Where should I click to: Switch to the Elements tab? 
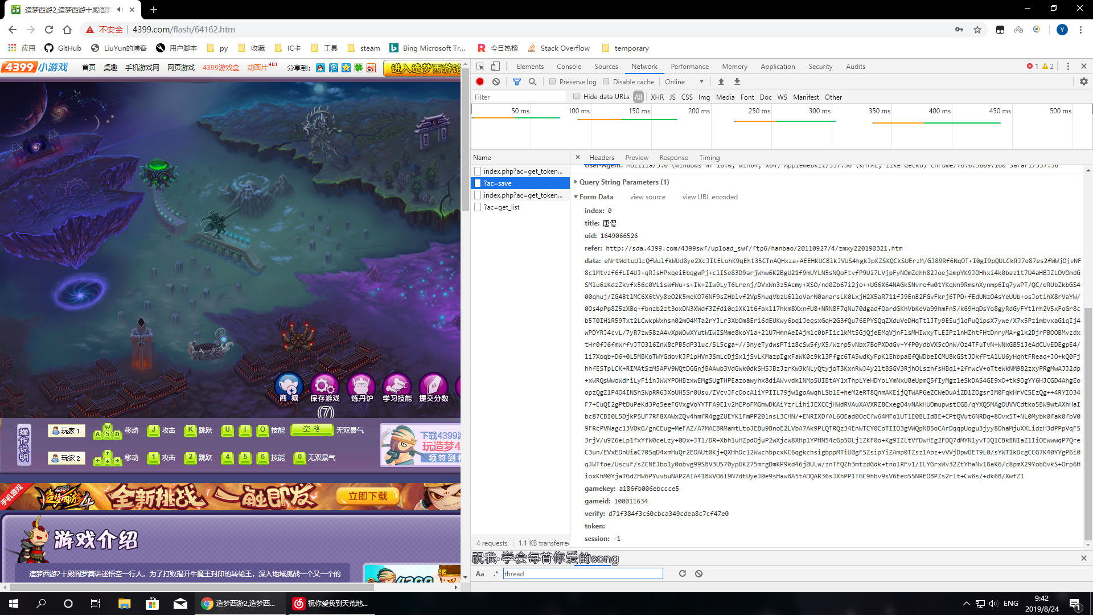coord(530,66)
